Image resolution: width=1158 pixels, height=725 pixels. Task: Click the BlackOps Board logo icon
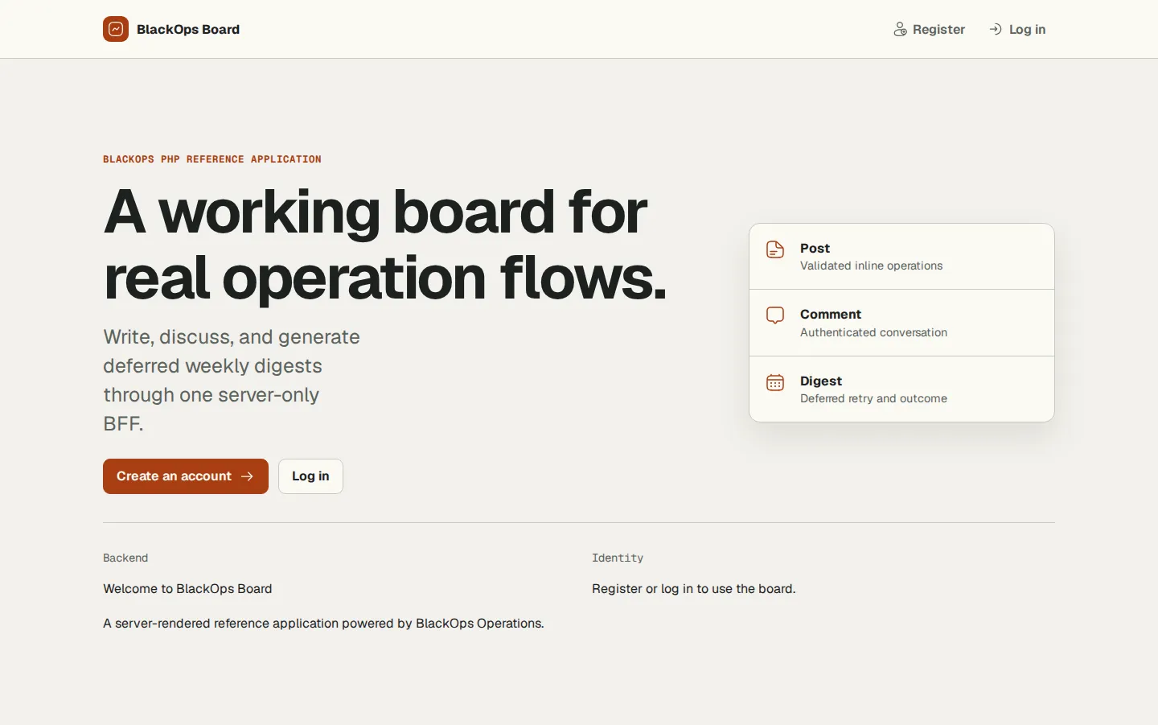point(116,29)
